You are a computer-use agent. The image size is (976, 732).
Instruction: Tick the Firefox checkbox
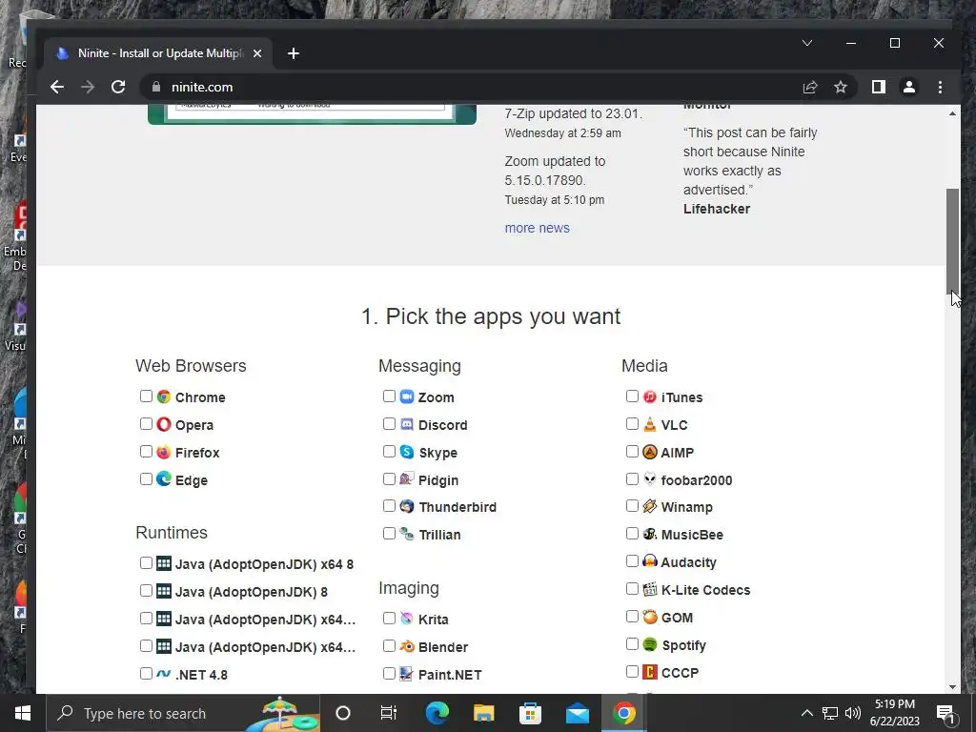coord(146,451)
